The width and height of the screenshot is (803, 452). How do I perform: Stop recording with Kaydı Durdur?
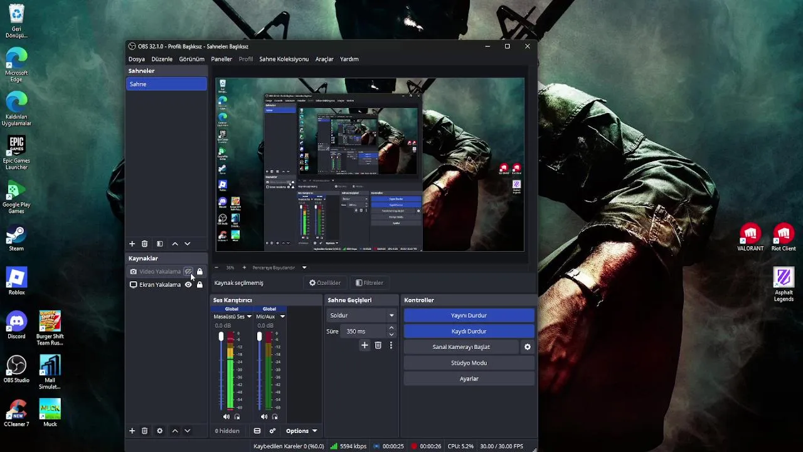click(469, 331)
